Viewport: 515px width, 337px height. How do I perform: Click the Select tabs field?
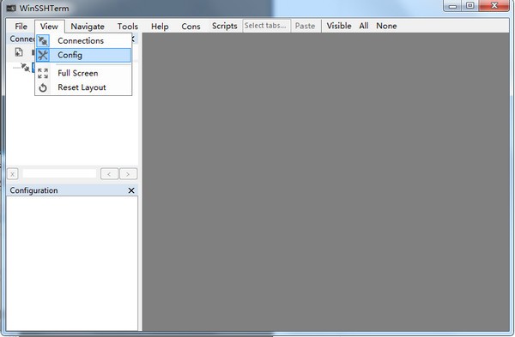pyautogui.click(x=267, y=26)
